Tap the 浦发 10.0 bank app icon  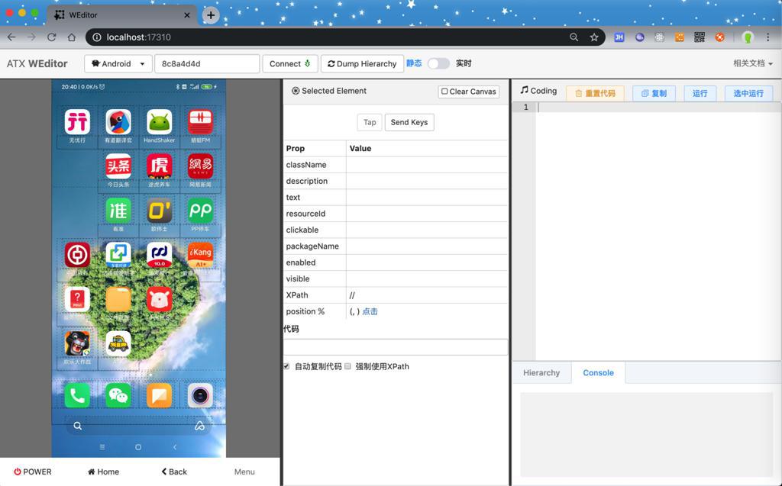[x=159, y=255]
